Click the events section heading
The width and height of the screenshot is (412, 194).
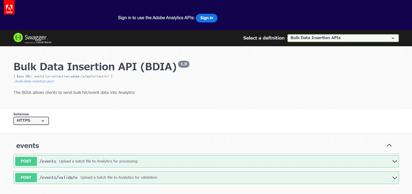coord(28,146)
